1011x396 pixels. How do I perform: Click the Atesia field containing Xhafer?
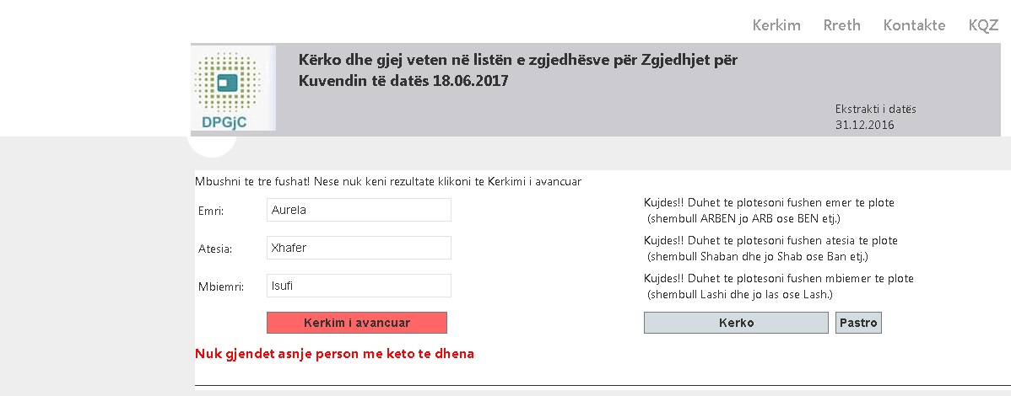(359, 248)
